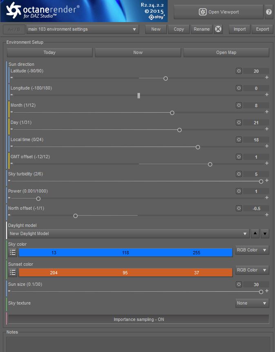Click the delete preset X icon
This screenshot has width=275, height=352.
(218, 29)
